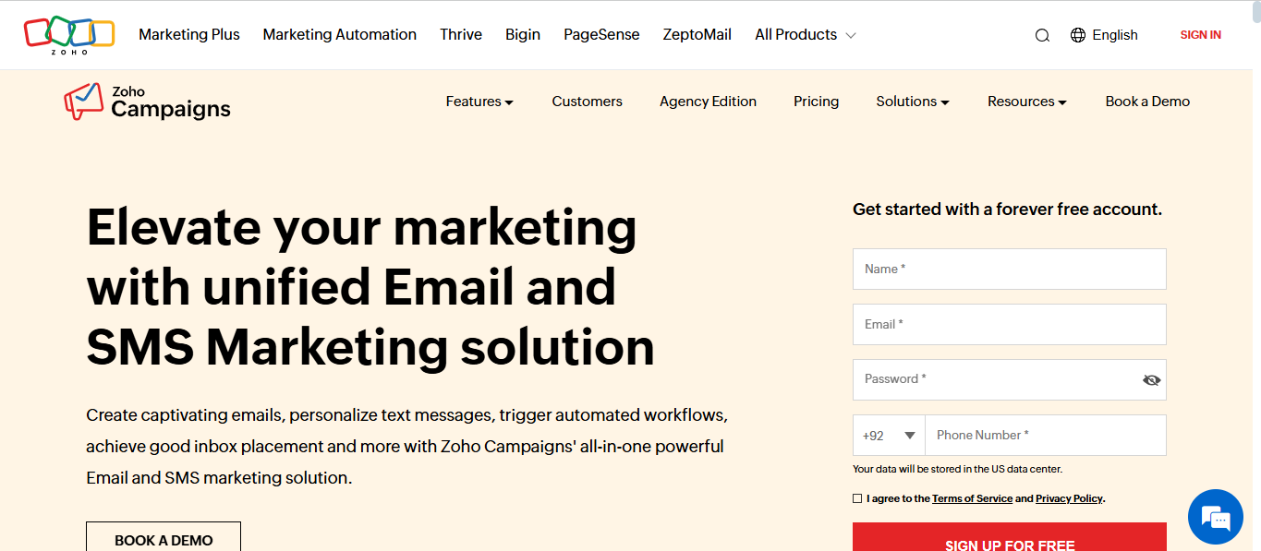Go to Thrive product
This screenshot has width=1261, height=551.
[461, 34]
